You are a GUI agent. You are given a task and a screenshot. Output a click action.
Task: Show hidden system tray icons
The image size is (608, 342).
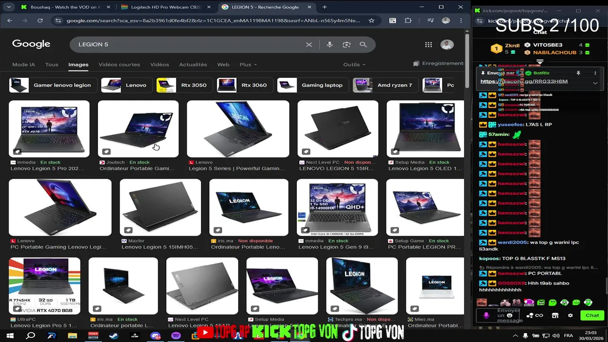pos(515,335)
